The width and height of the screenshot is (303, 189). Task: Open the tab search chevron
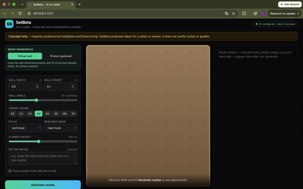(x=22, y=4)
